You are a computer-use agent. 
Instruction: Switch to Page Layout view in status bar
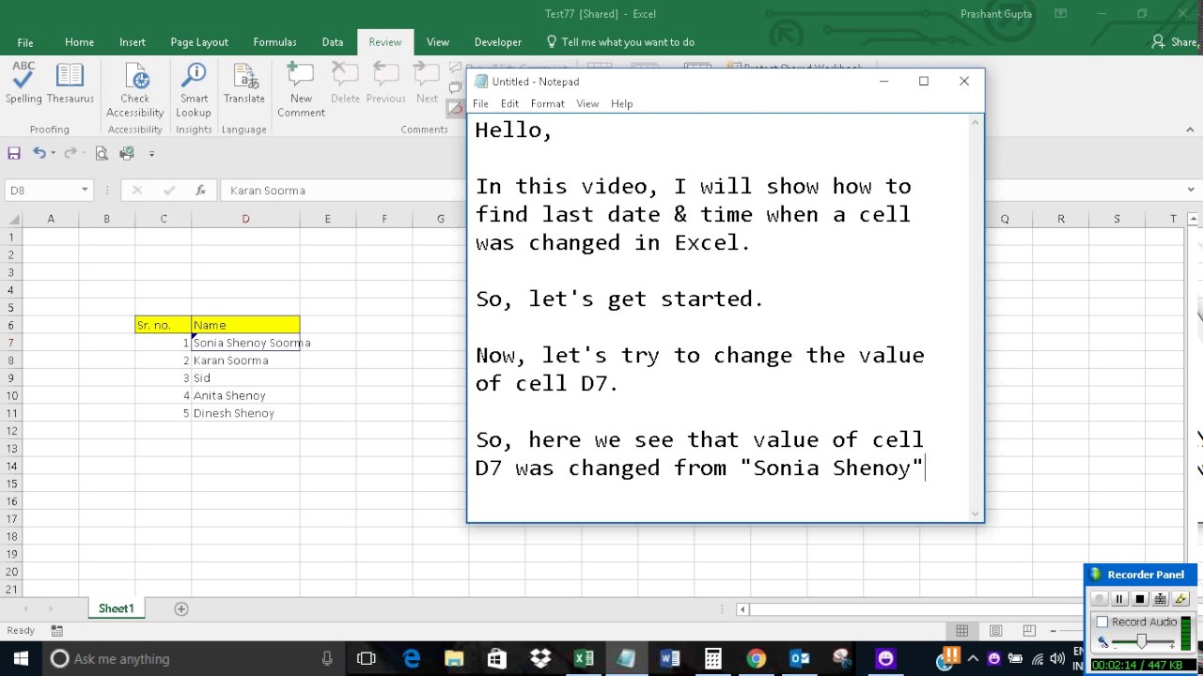[x=995, y=631]
